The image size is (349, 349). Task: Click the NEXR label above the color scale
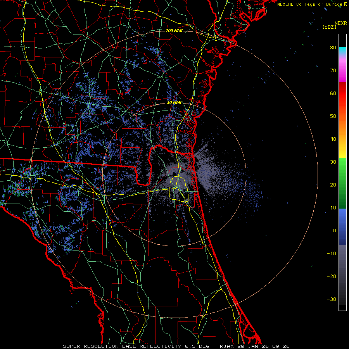click(341, 23)
